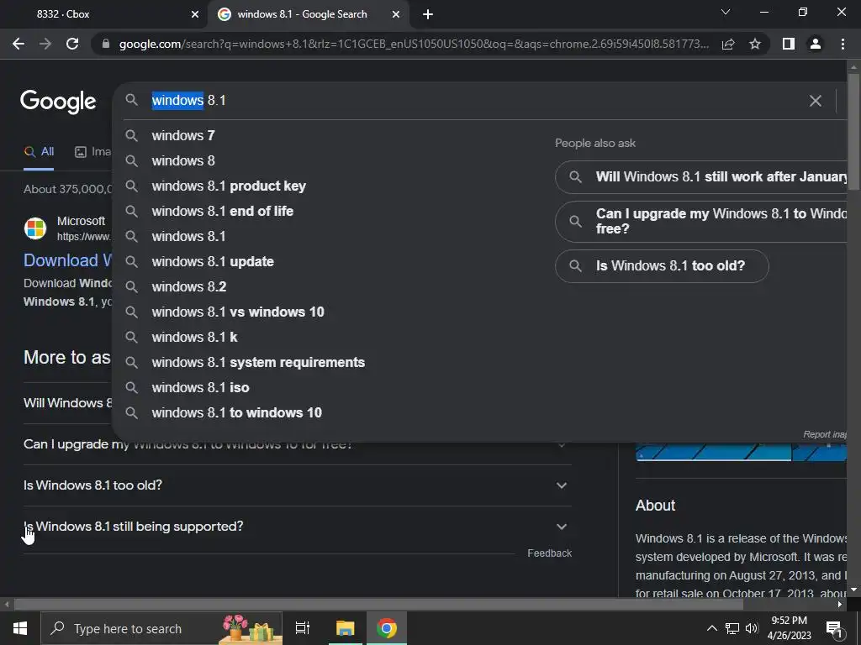Expand Can I upgrade my Windows 8.1 question
861x645 pixels.
click(x=297, y=444)
